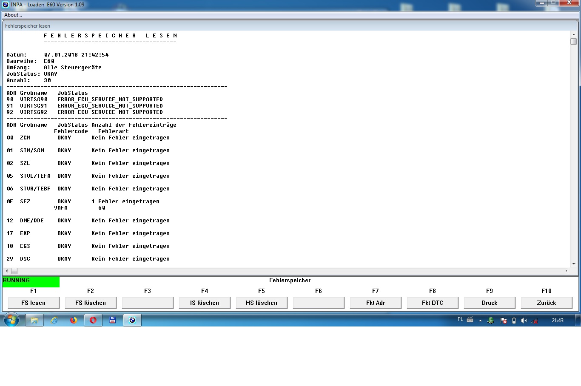
Task: Click the vertical scrollbar down arrow
Action: [574, 264]
